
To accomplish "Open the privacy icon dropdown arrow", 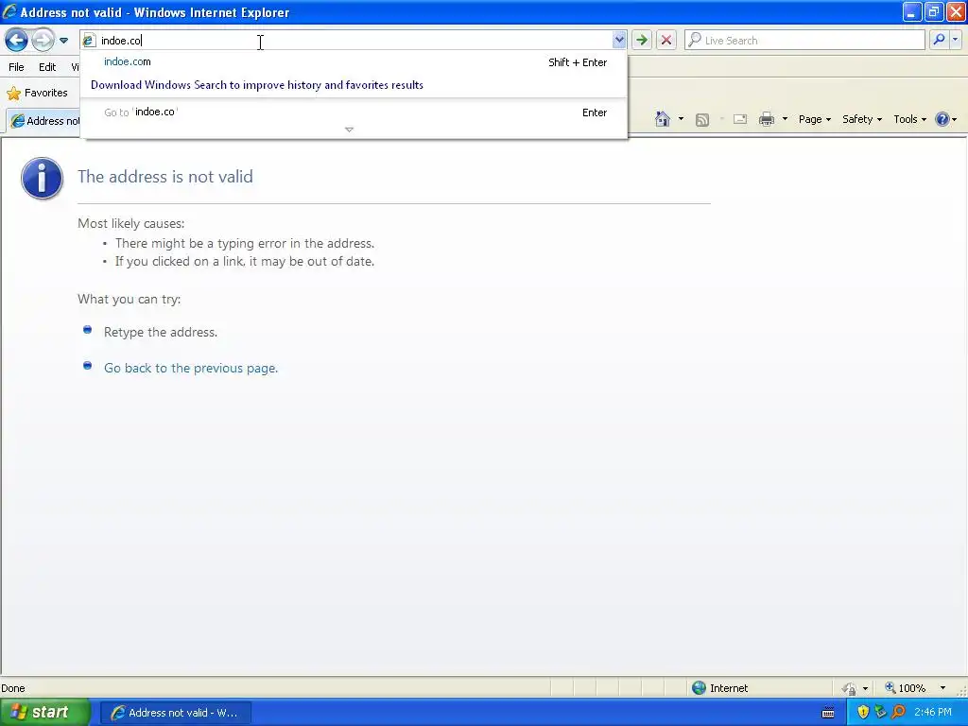I will (866, 688).
